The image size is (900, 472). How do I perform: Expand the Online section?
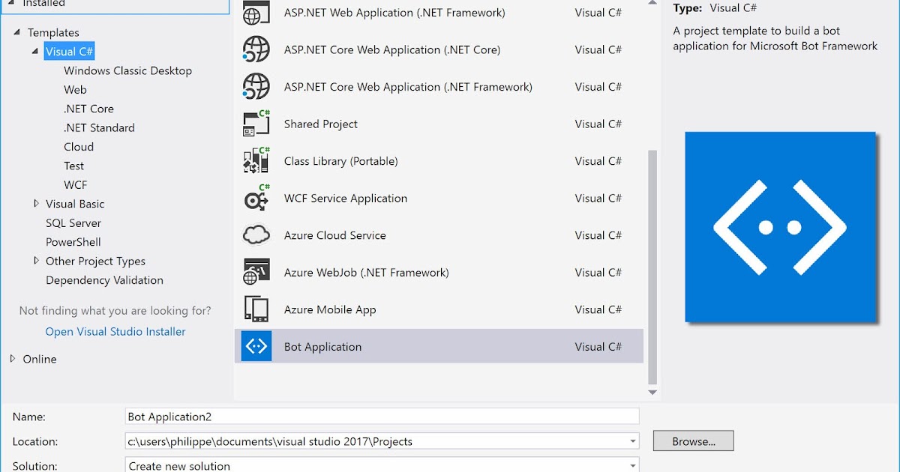[x=14, y=359]
